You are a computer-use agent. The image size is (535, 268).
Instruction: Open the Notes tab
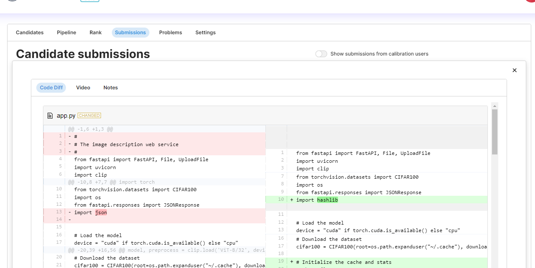click(x=111, y=88)
